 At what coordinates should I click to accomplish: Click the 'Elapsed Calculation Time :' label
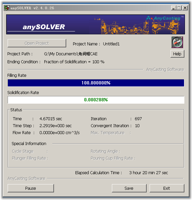click(x=99, y=173)
